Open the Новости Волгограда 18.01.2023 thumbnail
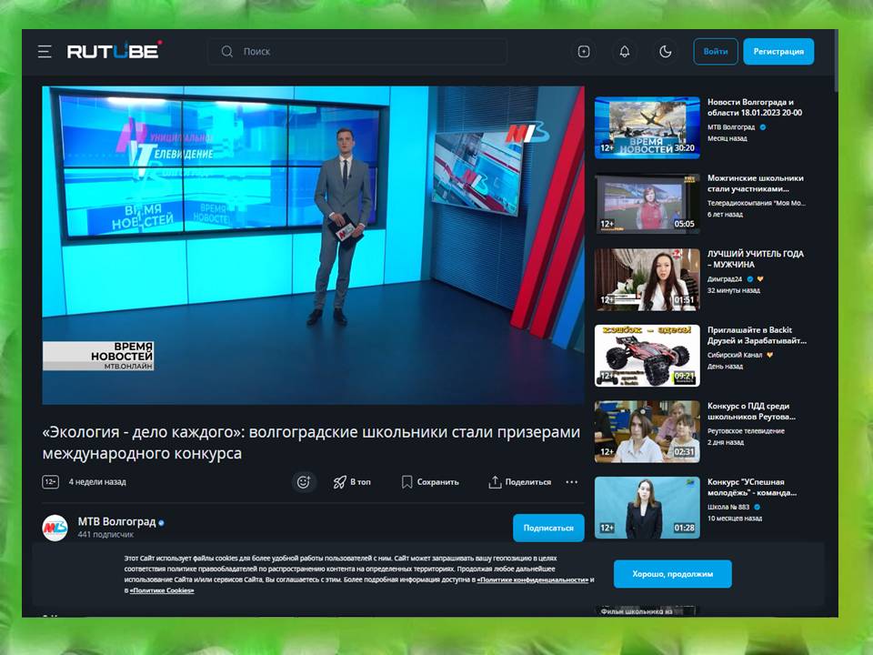873x655 pixels. tap(647, 127)
